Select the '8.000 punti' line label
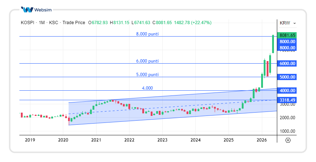This screenshot has width=316, height=162. (x=147, y=34)
